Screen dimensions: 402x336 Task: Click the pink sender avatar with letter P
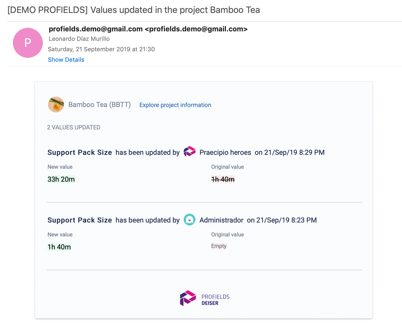pyautogui.click(x=28, y=43)
